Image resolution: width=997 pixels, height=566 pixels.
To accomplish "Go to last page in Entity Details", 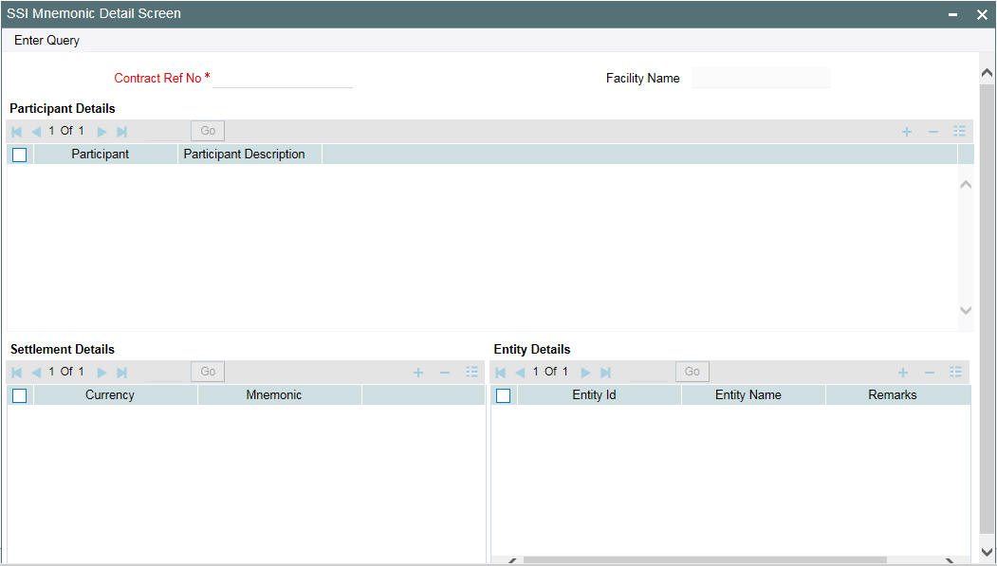I will click(x=606, y=373).
